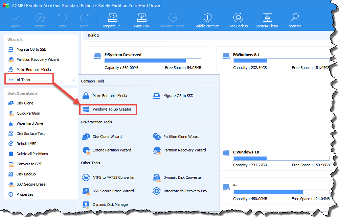
Task: Click the Redo arrow icon
Action: pyautogui.click(x=84, y=18)
